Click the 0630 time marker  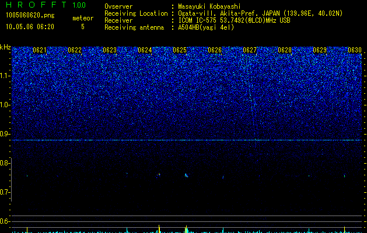pos(355,50)
